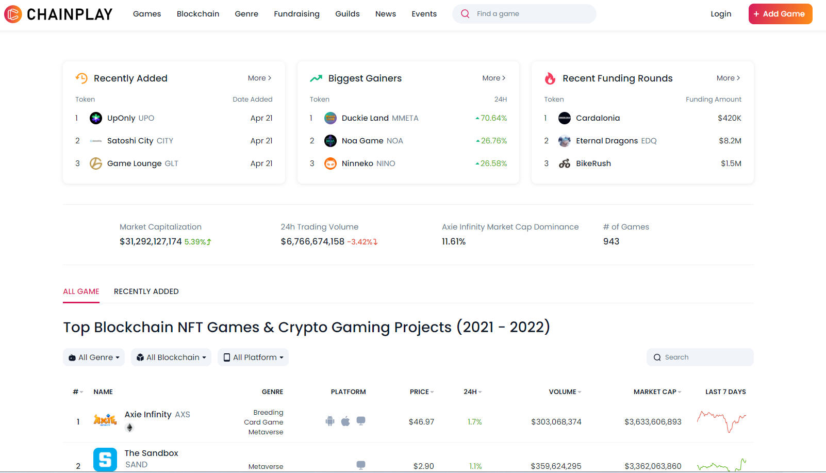Click the $3,633,606,893 market cap cell
The image size is (826, 473).
(653, 422)
